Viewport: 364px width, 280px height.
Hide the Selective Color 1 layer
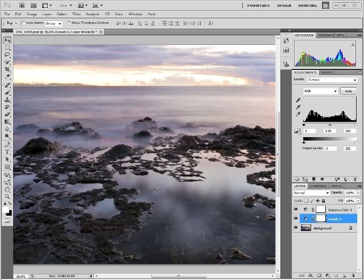(296, 209)
